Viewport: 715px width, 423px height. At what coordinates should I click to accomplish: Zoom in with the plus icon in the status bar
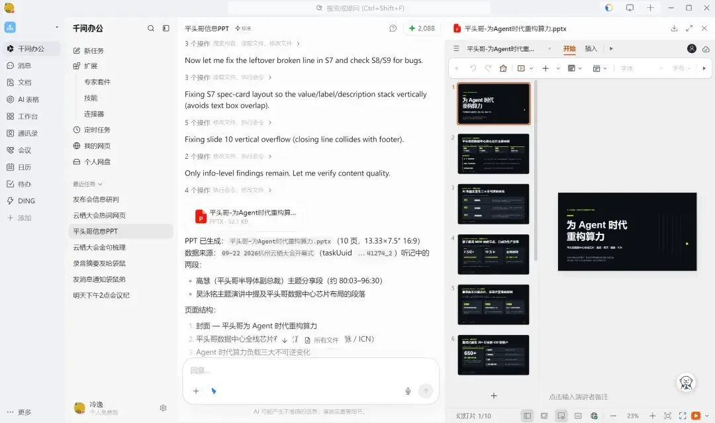point(652,416)
